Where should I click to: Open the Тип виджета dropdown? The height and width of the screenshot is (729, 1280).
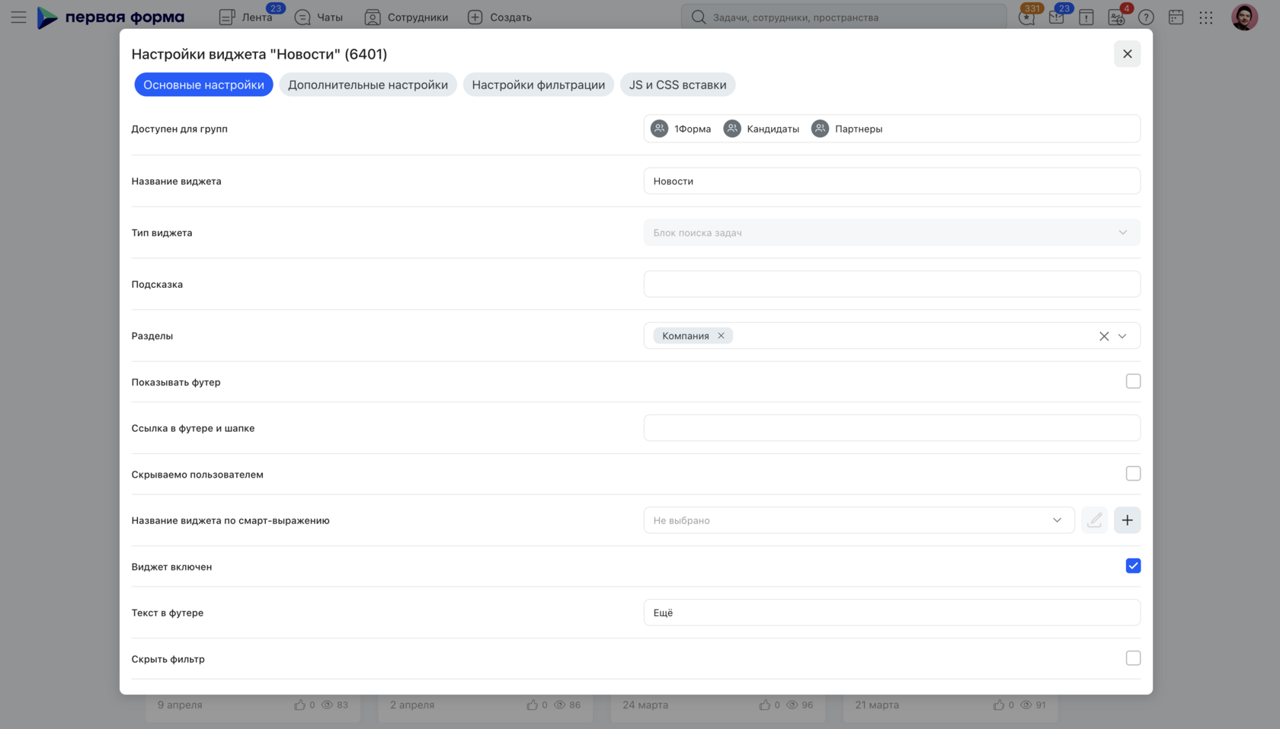tap(891, 232)
